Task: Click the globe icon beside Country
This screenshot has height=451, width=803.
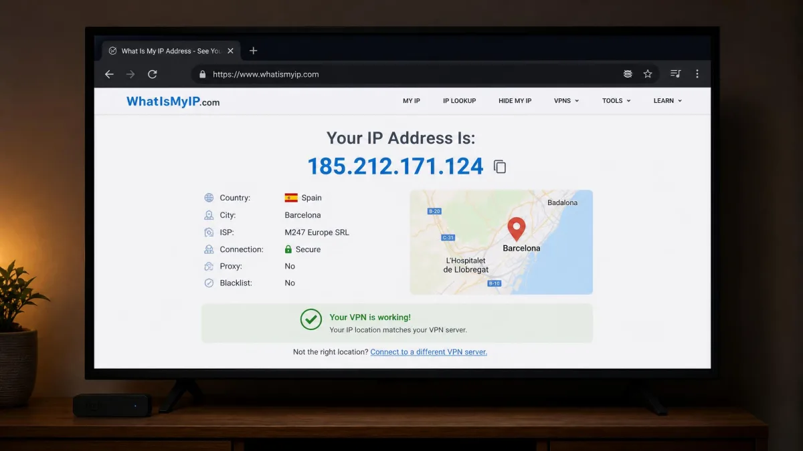Action: coord(209,198)
